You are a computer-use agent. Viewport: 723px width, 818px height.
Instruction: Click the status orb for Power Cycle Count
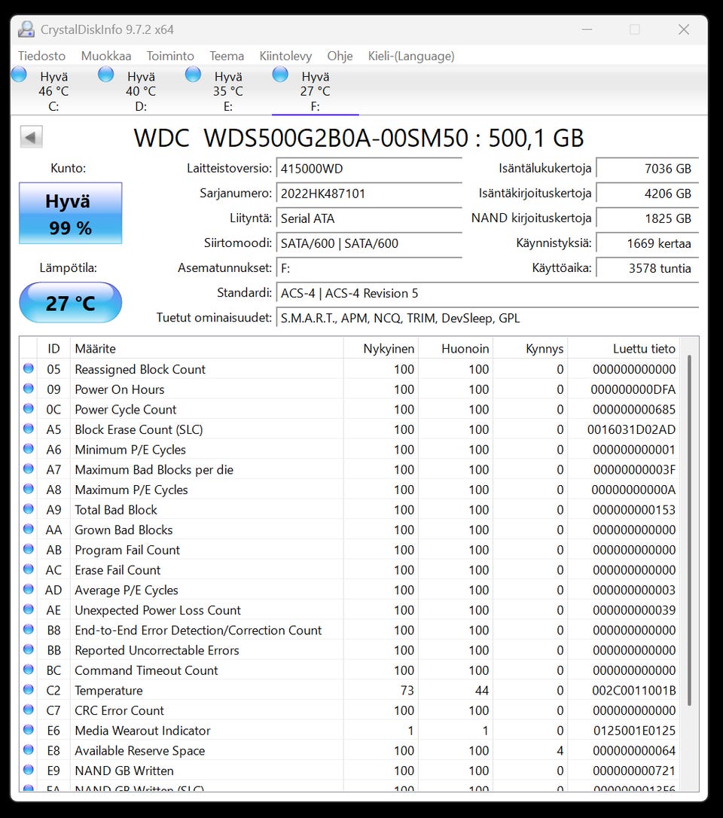coord(29,408)
